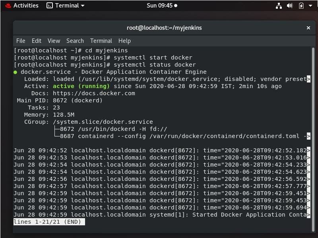Open the system status menu via top-right chevron
This screenshot has width=318, height=238.
pos(310,6)
